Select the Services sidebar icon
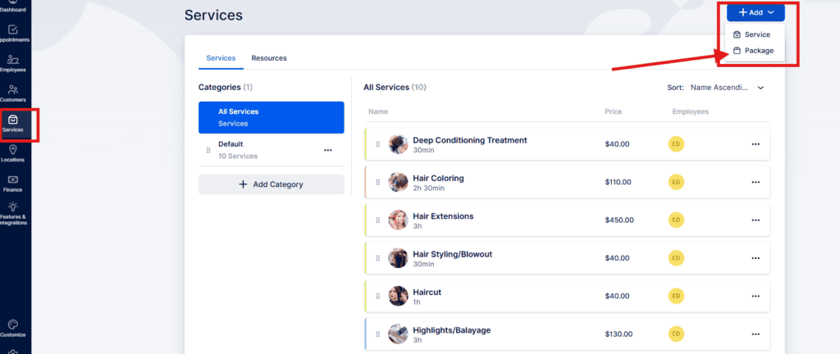The image size is (840, 354). pyautogui.click(x=14, y=124)
